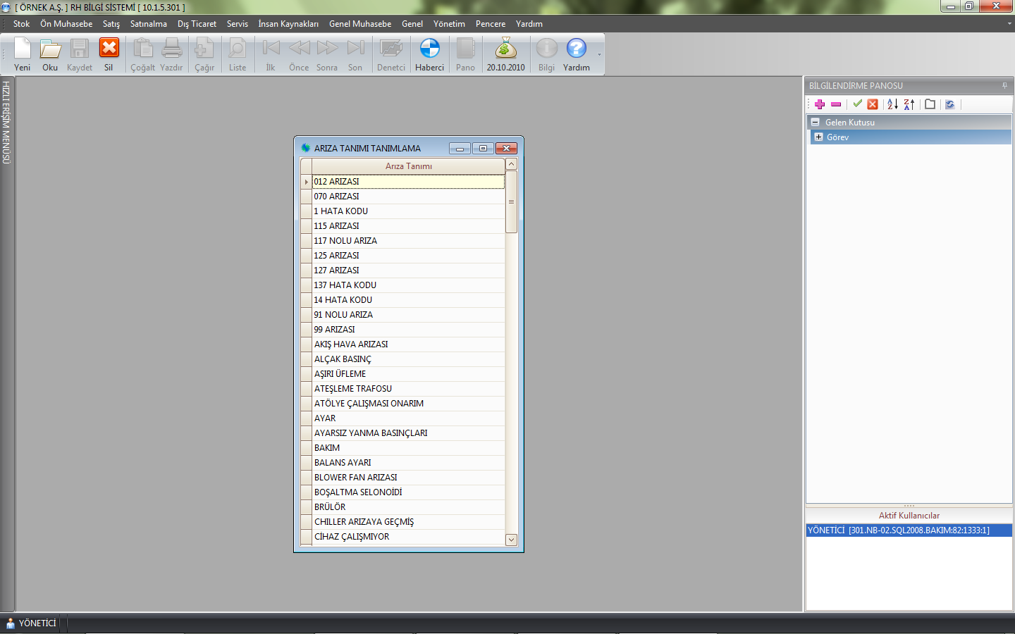The height and width of the screenshot is (634, 1015).
Task: Sort panel items A to Z ascending
Action: point(892,104)
